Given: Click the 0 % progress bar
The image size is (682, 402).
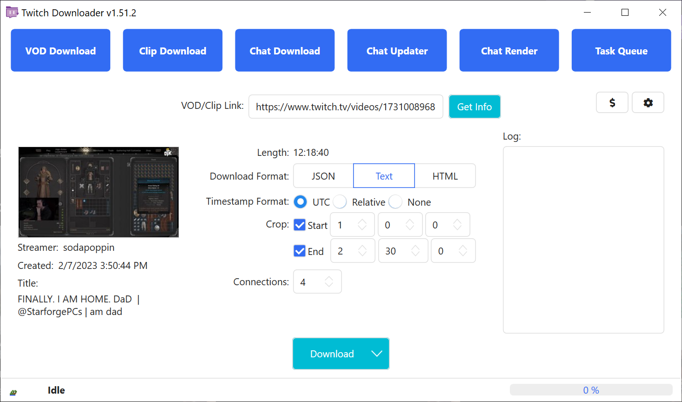Looking at the screenshot, I should point(591,390).
